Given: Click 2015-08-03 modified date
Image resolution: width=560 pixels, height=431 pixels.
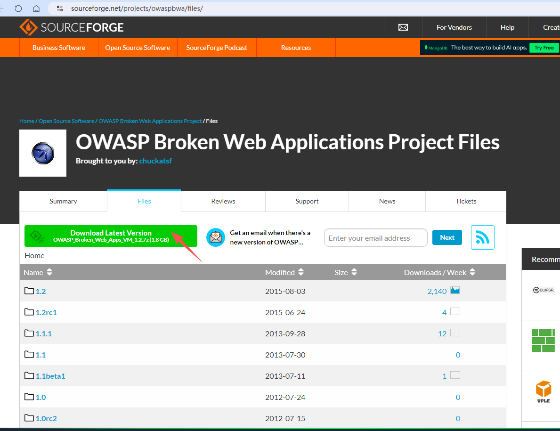Looking at the screenshot, I should pyautogui.click(x=285, y=292).
